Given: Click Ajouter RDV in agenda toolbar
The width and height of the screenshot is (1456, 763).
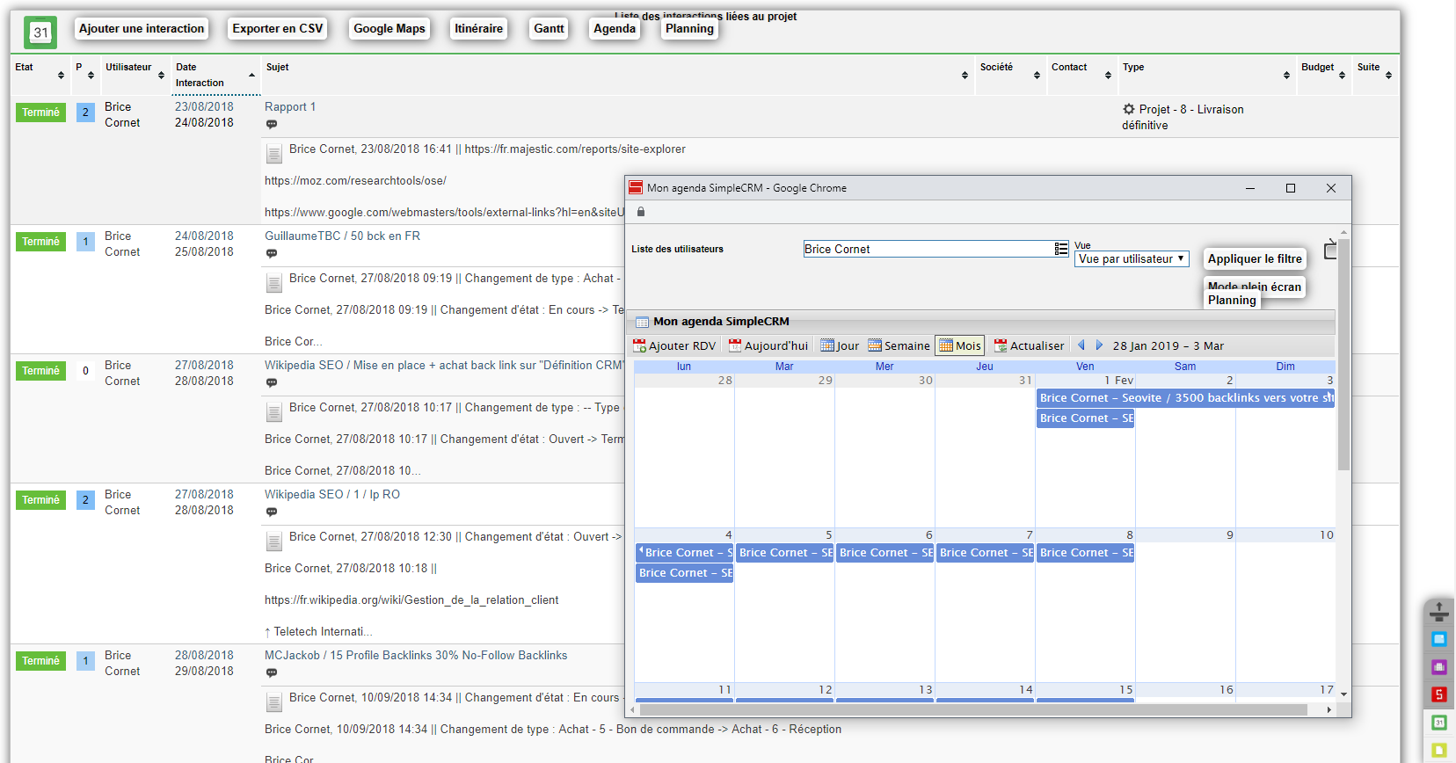Looking at the screenshot, I should point(674,345).
